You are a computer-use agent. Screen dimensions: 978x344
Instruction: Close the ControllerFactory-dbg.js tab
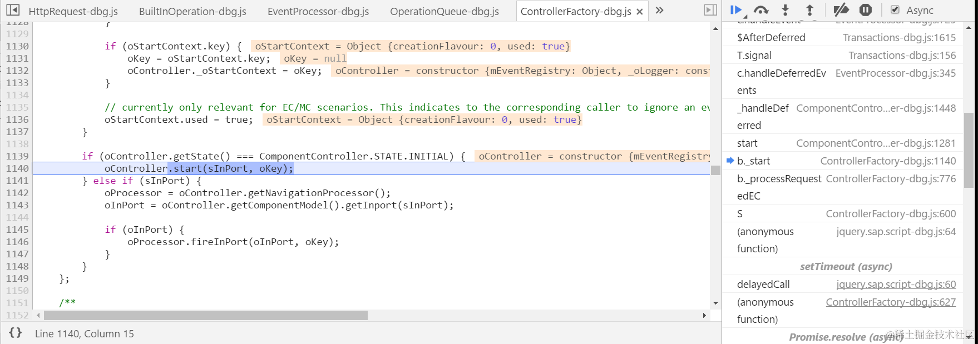(x=640, y=11)
